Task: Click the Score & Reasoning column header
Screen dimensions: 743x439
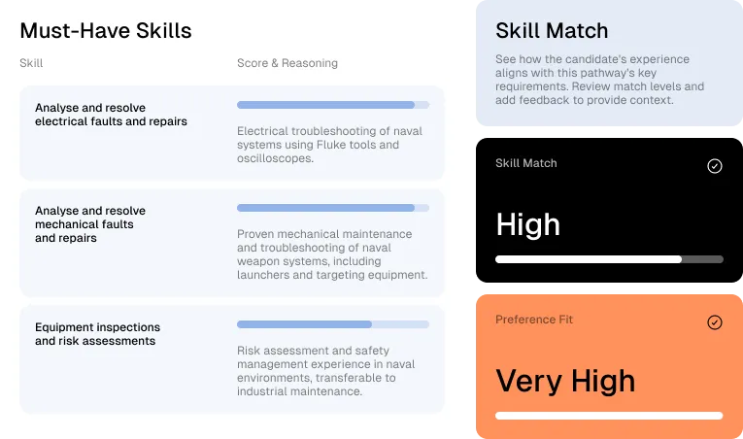Action: point(287,63)
